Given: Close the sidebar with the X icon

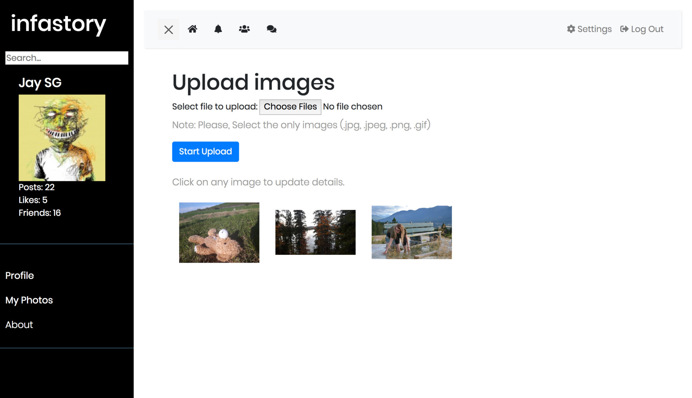Looking at the screenshot, I should [168, 29].
